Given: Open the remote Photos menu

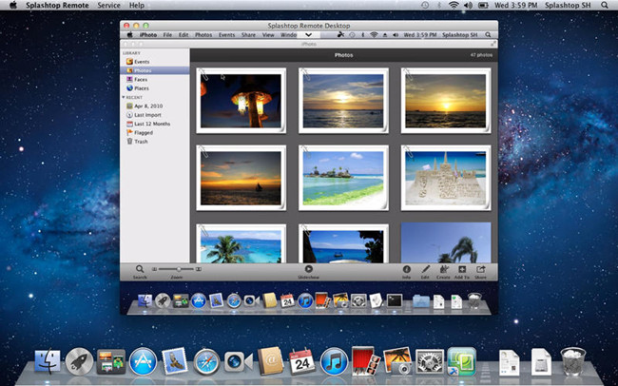Looking at the screenshot, I should coord(203,34).
